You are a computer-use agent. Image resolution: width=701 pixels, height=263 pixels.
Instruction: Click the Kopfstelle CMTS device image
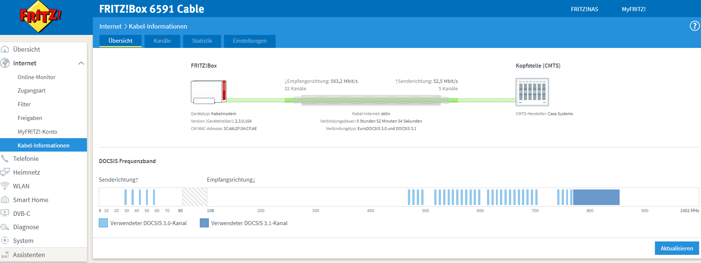pyautogui.click(x=532, y=92)
